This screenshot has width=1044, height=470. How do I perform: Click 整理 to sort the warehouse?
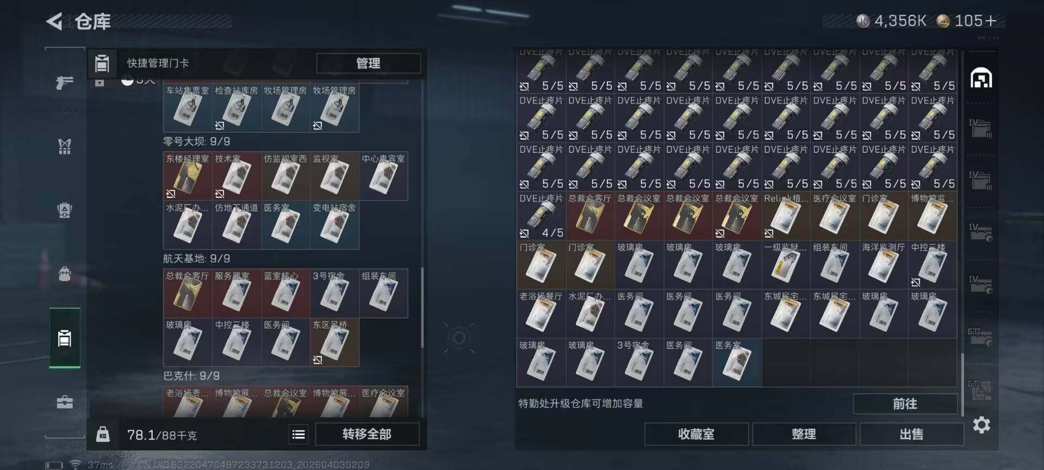point(804,434)
